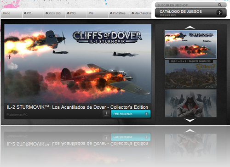Click the magnifier search icon in Ubishop
Viewport: 230px width, 167px height.
pos(220,5)
